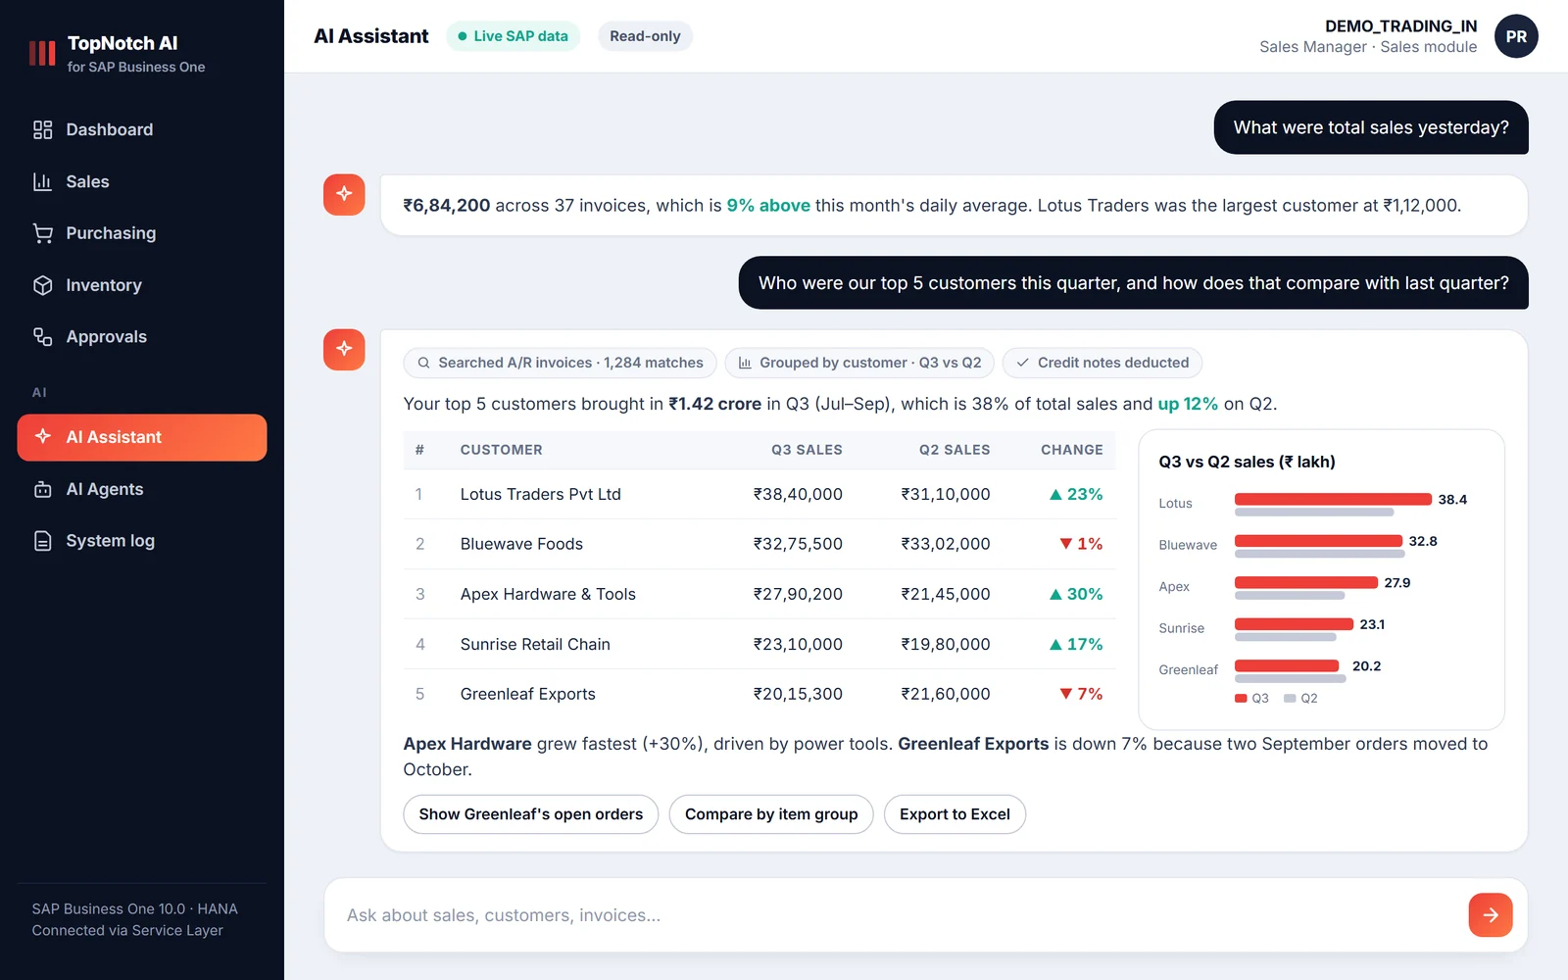This screenshot has width=1568, height=980.
Task: Click the Sales bar chart icon
Action: 42,181
